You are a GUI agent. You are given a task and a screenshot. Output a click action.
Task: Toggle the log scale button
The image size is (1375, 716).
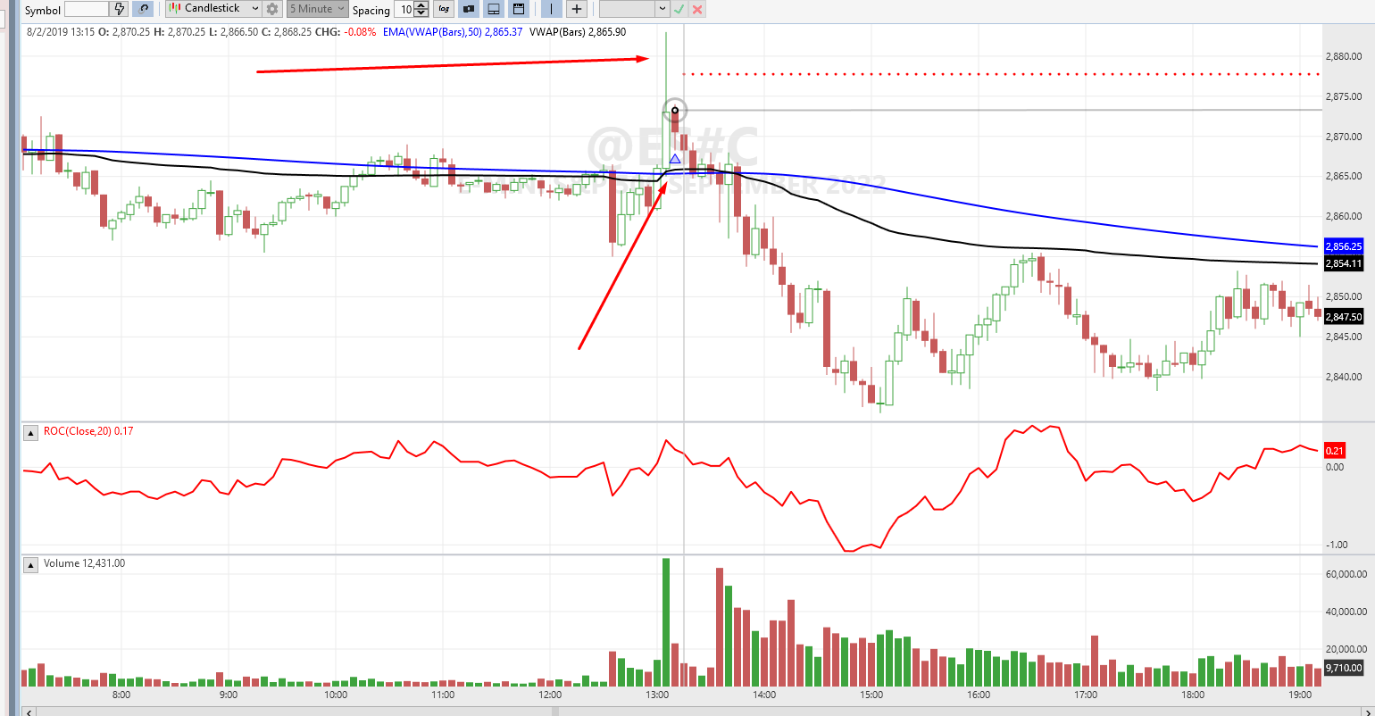(444, 9)
